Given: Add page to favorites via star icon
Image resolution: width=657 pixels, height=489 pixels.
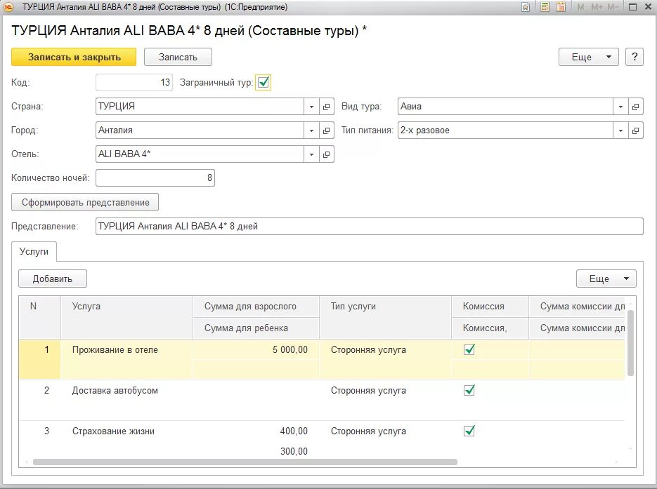Looking at the screenshot, I should (526, 7).
